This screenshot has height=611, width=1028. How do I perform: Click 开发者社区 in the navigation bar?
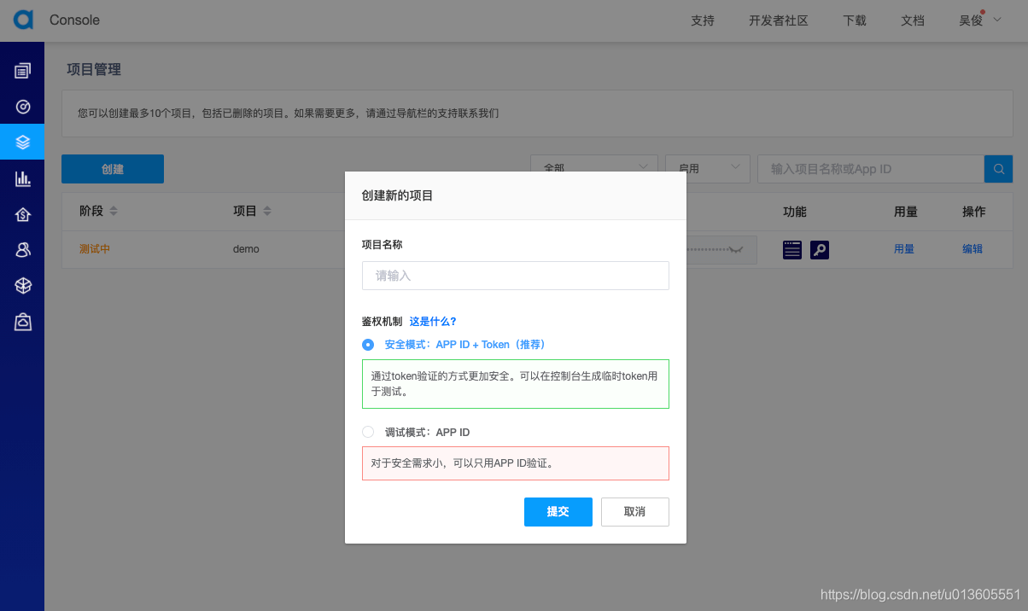click(x=778, y=20)
